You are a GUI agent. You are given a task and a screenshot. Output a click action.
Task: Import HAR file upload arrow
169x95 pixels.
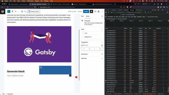coord(148,12)
